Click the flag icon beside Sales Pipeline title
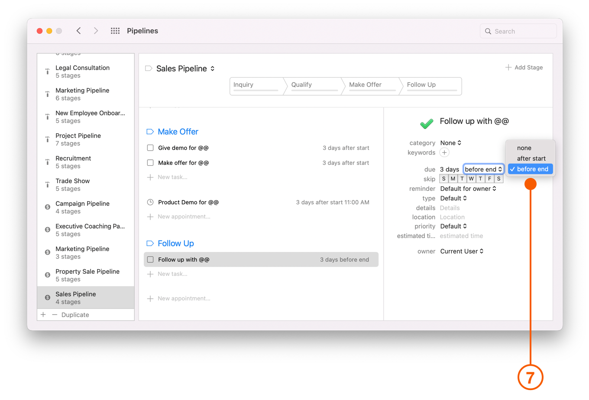The height and width of the screenshot is (400, 589). 149,68
